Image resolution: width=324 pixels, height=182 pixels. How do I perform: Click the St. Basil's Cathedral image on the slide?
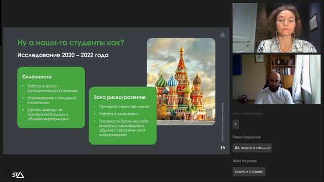click(181, 81)
